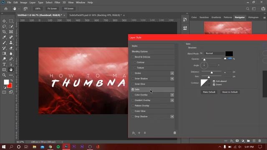This screenshot has width=267, height=150.
Task: Select the Path Selection tool
Action: coord(11,65)
